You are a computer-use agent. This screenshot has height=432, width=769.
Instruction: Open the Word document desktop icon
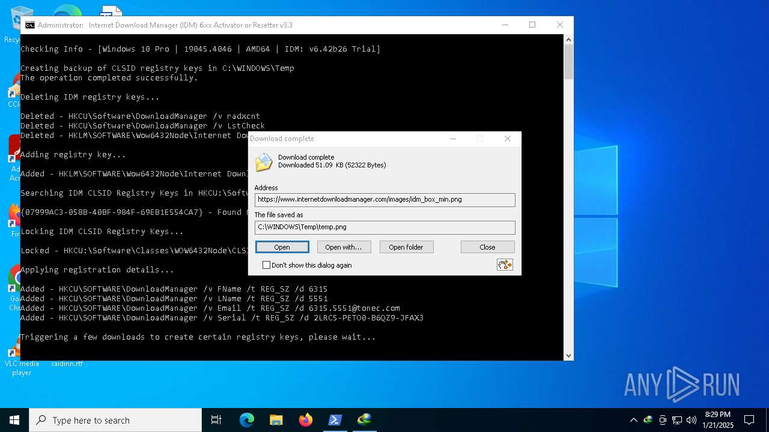(x=111, y=10)
